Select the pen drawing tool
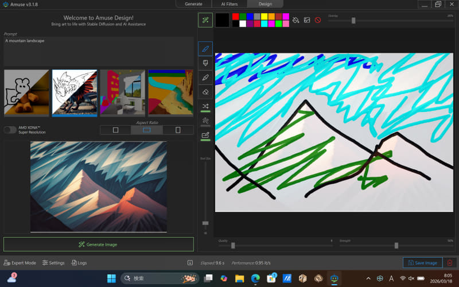The image size is (459, 287). pyautogui.click(x=205, y=49)
